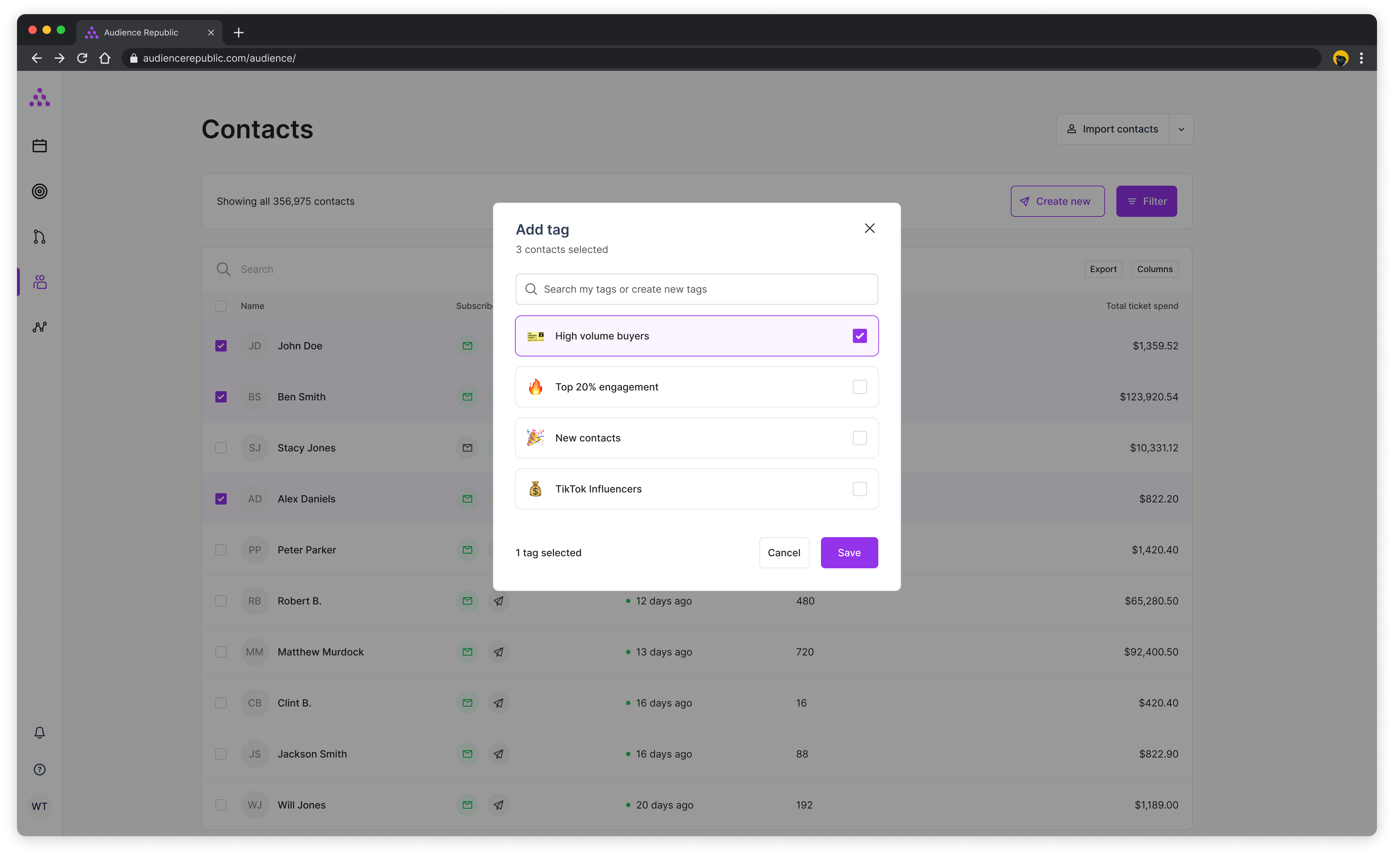Click Matthew Murdock's paper plane icon
Viewport: 1394px width, 856px height.
coord(498,652)
